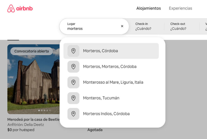Image resolution: width=207 pixels, height=139 pixels.
Task: Click the pin icon beside Monteros, Tucumán
Action: 73,98
